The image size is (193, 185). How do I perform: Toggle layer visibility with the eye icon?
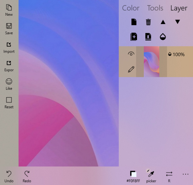(x=131, y=54)
